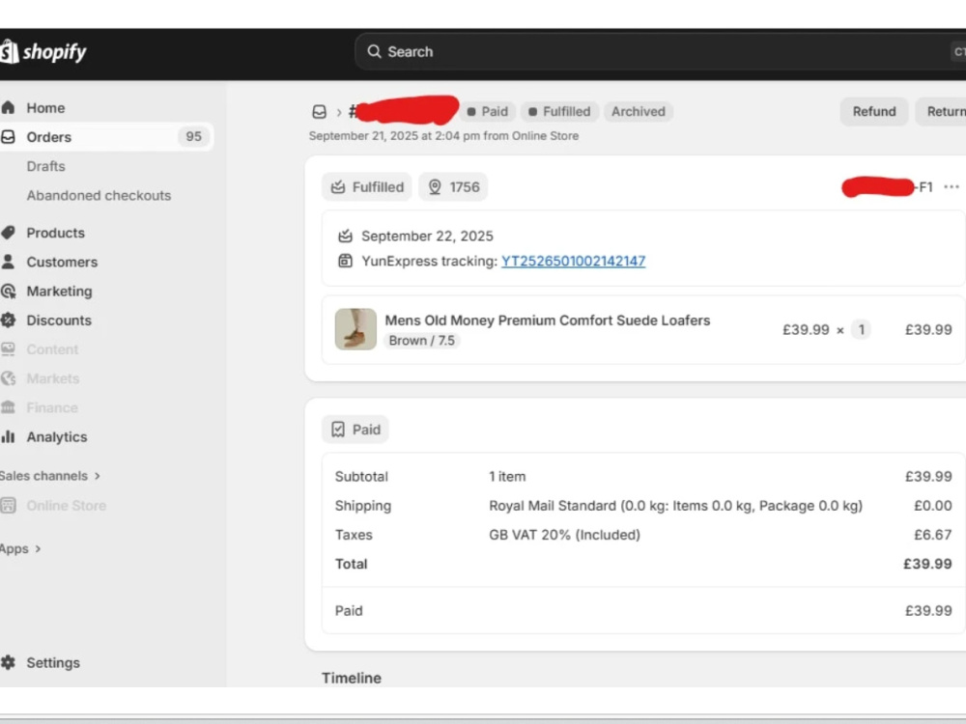Click the Shopify logo
The height and width of the screenshot is (724, 966).
click(43, 52)
